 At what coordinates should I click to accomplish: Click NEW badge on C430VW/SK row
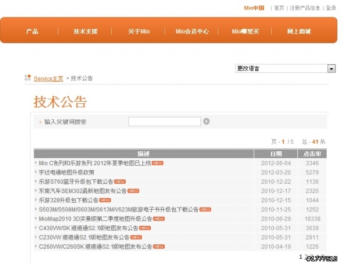click(145, 228)
